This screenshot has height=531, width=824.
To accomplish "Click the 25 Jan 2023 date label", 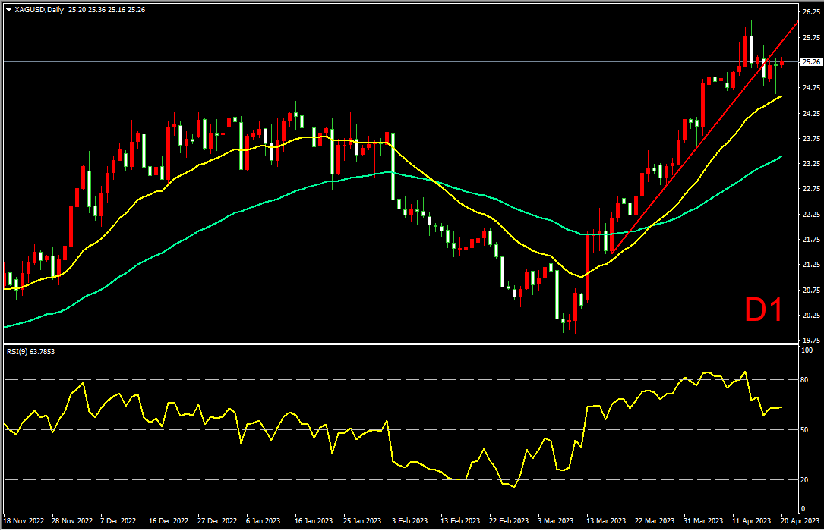I will 362,521.
